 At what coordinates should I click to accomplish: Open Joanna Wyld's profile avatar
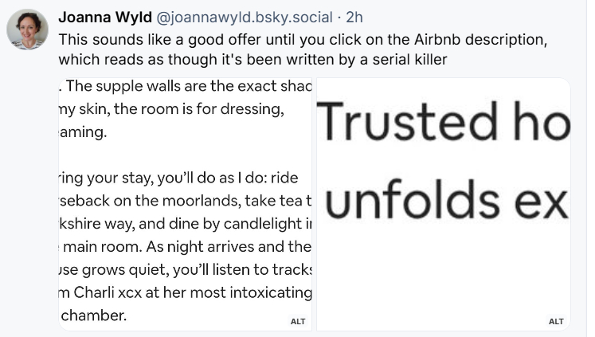click(27, 30)
